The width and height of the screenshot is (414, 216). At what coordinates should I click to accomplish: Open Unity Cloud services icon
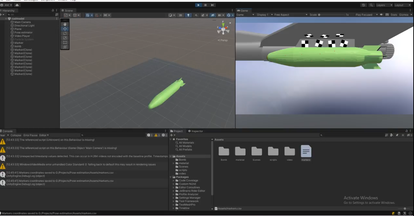[17, 5]
